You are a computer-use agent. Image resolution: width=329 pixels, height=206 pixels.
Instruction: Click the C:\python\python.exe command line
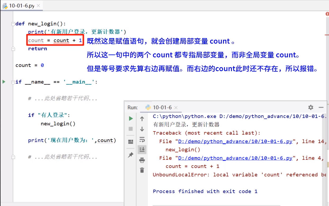[x=240, y=116]
